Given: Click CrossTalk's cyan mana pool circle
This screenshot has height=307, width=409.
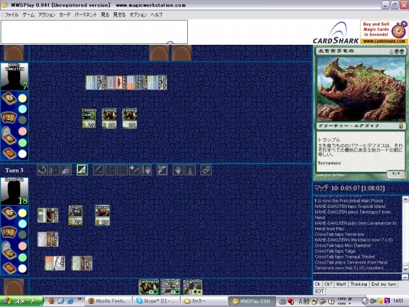Looking at the screenshot, I should pyautogui.click(x=22, y=224).
